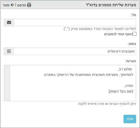Click the grey side strip of the notes box
Viewport: 140px width, 128px height.
click(7, 83)
